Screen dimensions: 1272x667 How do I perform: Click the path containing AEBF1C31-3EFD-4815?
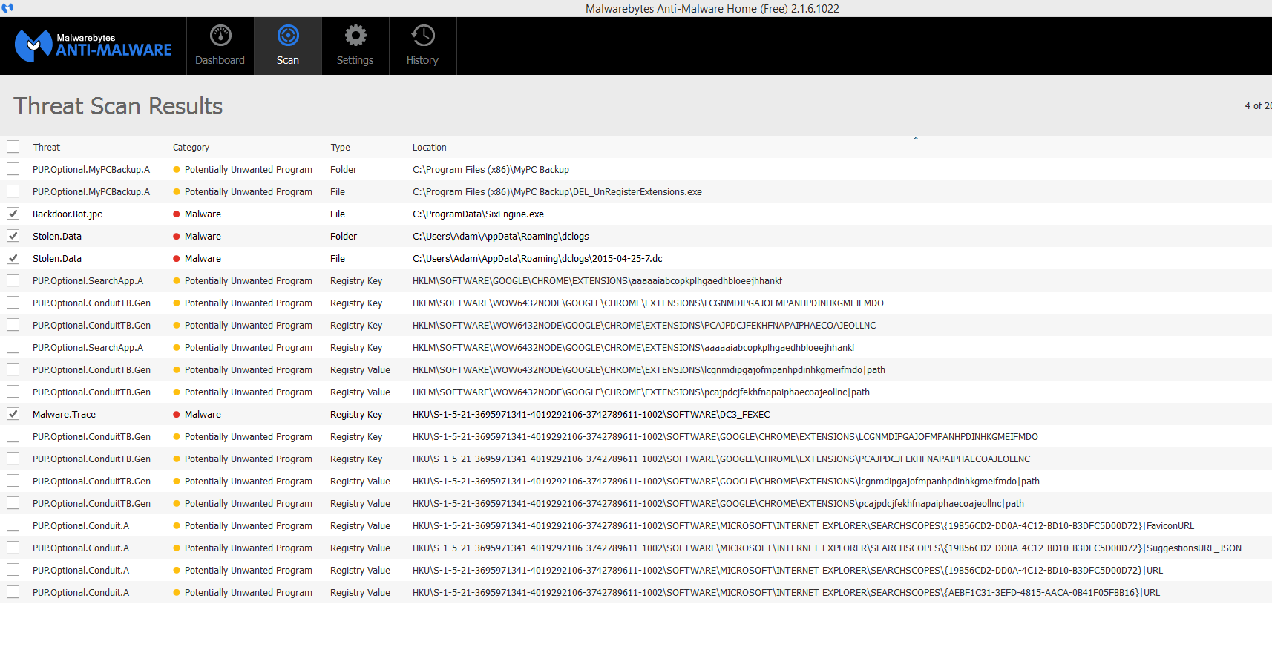pyautogui.click(x=787, y=593)
